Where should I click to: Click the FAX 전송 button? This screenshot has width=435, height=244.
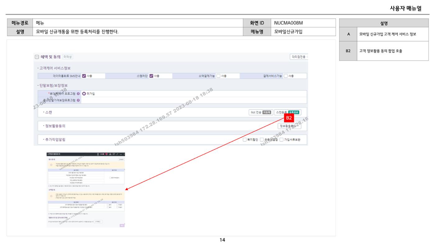261,112
